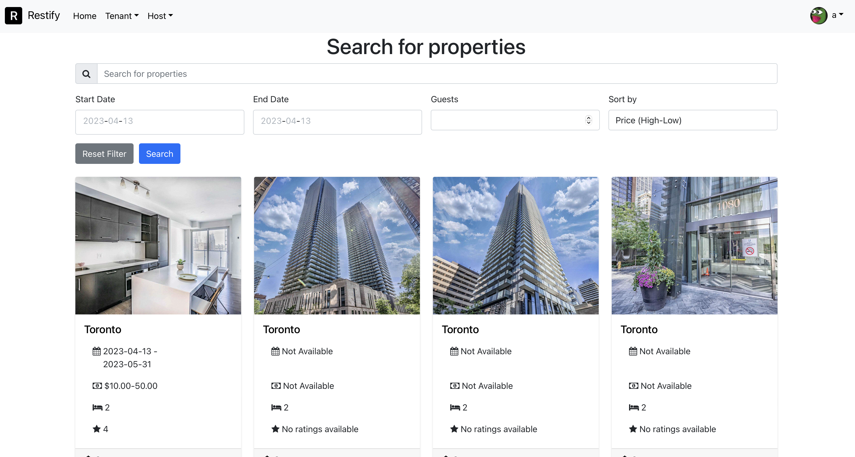Click the Reset Filter button

(x=104, y=153)
